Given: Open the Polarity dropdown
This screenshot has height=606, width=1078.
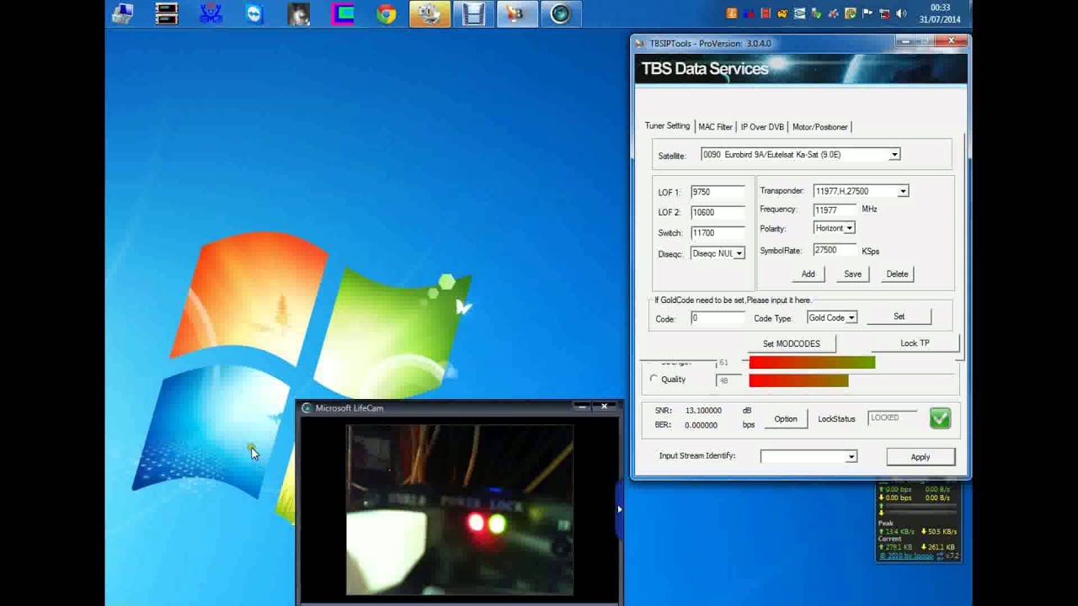Looking at the screenshot, I should click(x=850, y=228).
